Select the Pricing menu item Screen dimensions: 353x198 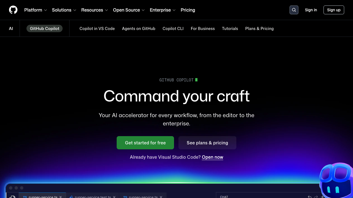pyautogui.click(x=188, y=10)
